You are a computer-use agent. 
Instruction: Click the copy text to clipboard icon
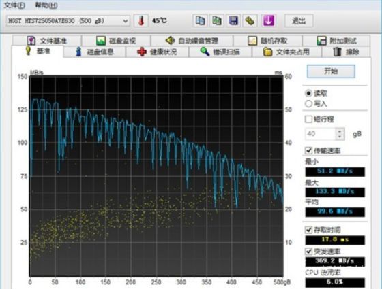tap(201, 21)
